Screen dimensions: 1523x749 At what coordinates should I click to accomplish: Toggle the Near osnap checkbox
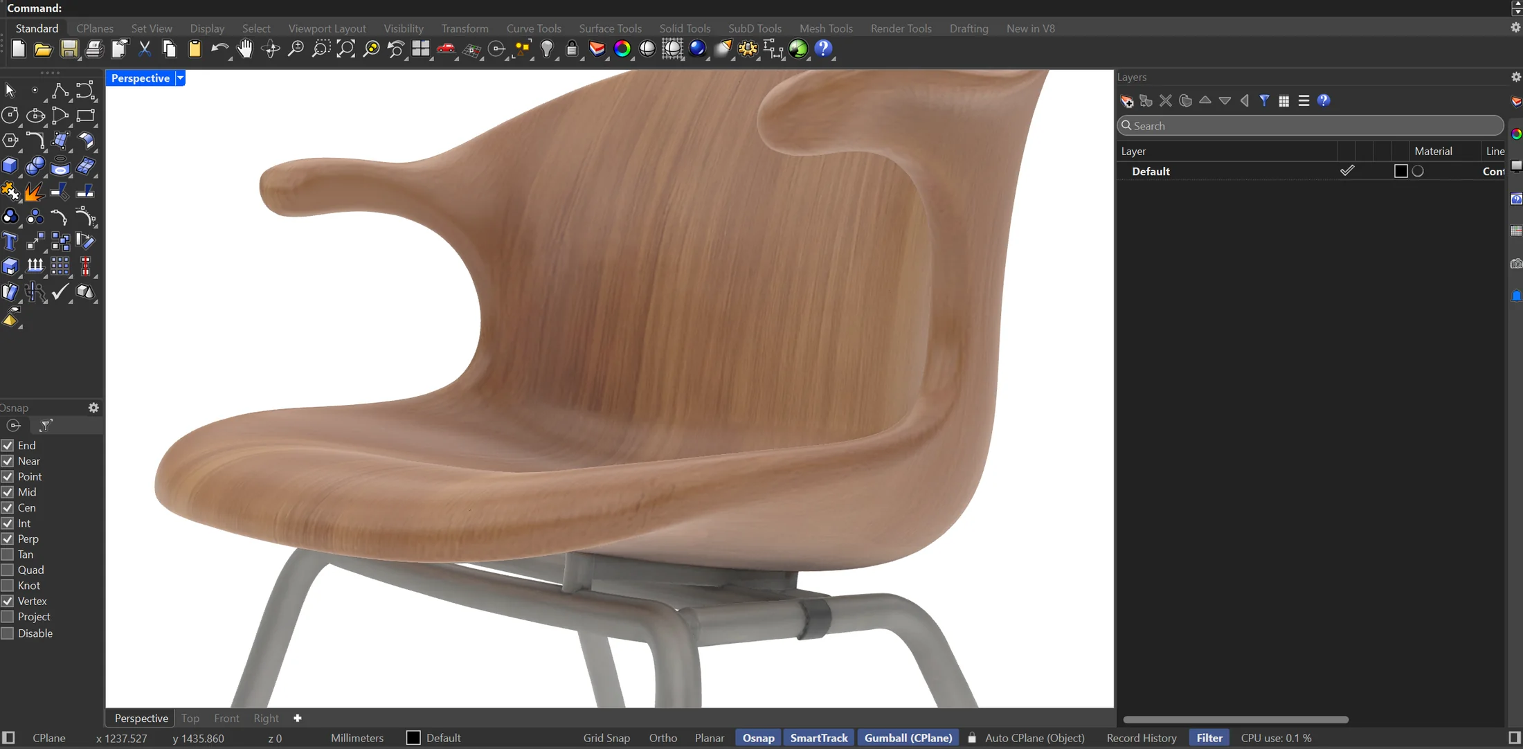coord(8,461)
